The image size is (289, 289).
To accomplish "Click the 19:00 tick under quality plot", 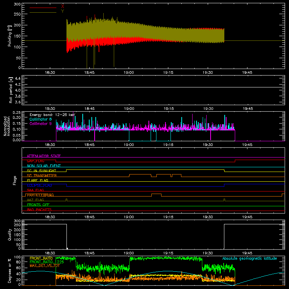I will (129, 253).
